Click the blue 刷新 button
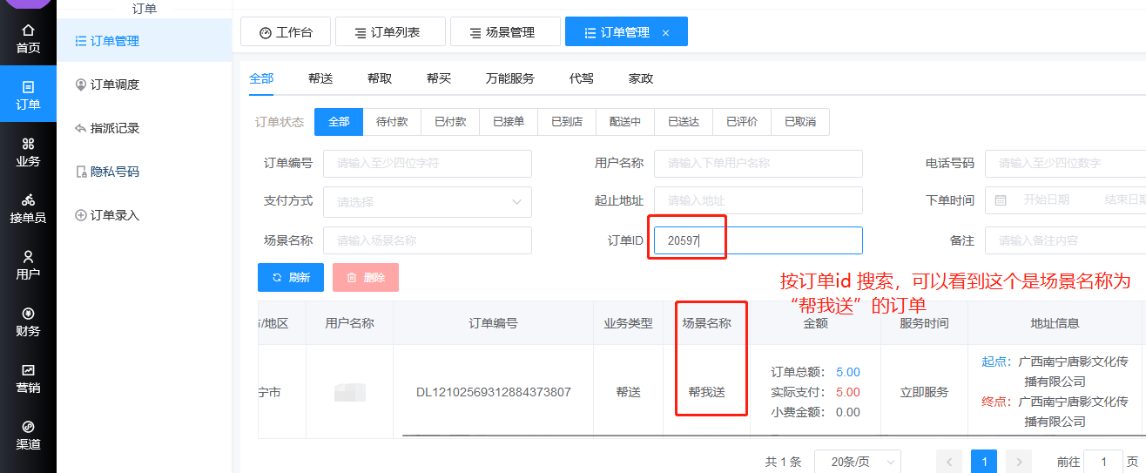Screen dimensions: 1146x473 tap(291, 277)
